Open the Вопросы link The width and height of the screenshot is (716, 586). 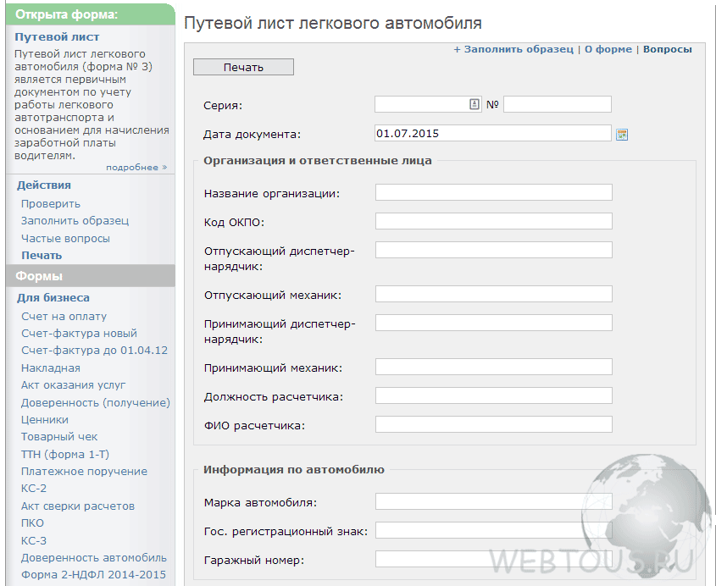pos(667,49)
